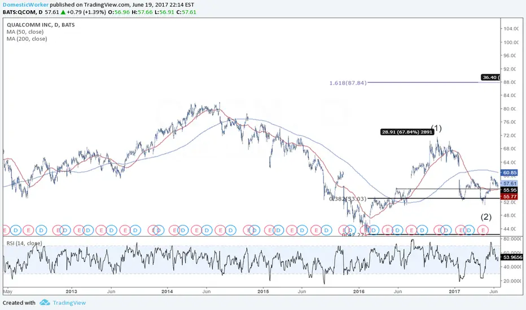Open the DomesticWorker author profile link
The height and width of the screenshot is (310, 526).
25,5
